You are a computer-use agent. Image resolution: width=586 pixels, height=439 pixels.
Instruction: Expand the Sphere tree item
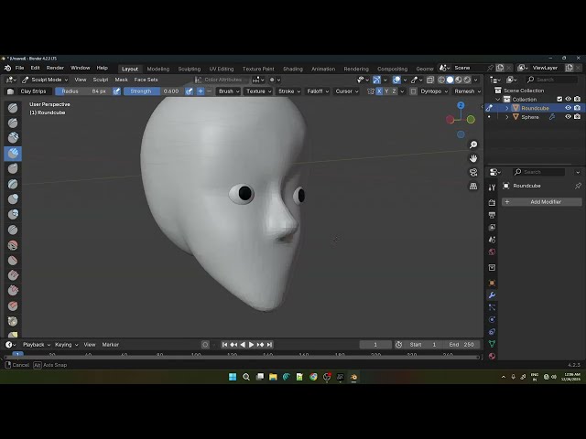coord(506,117)
